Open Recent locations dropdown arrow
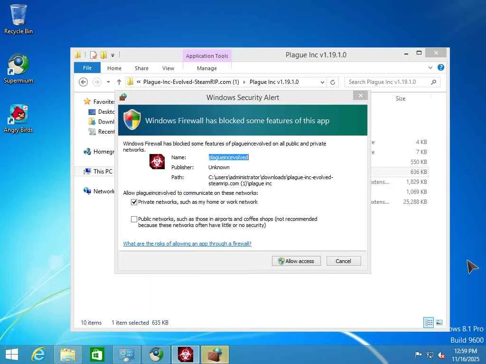The image size is (486, 364). [108, 82]
